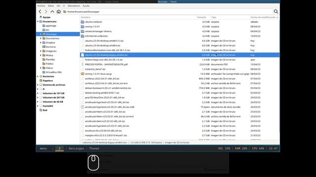Viewport: 316px width, 177px height.
Task: Open the Editar menu
Action: tap(51, 6)
